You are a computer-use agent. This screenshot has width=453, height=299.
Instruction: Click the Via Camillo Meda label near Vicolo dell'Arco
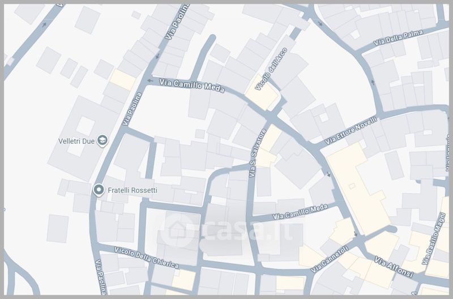coord(191,86)
